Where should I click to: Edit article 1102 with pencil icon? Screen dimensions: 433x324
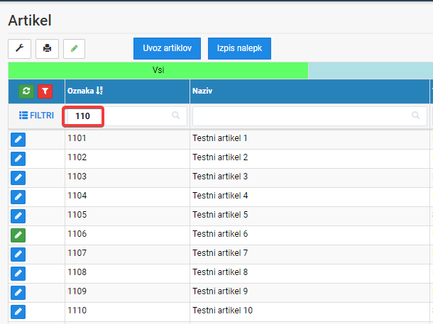tap(18, 159)
